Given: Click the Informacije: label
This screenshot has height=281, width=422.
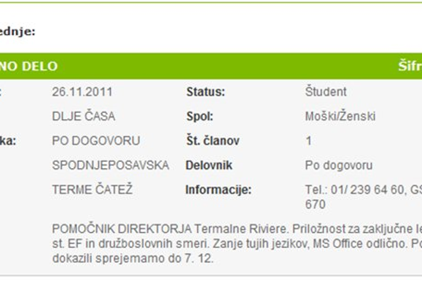Looking at the screenshot, I should coord(219,190).
